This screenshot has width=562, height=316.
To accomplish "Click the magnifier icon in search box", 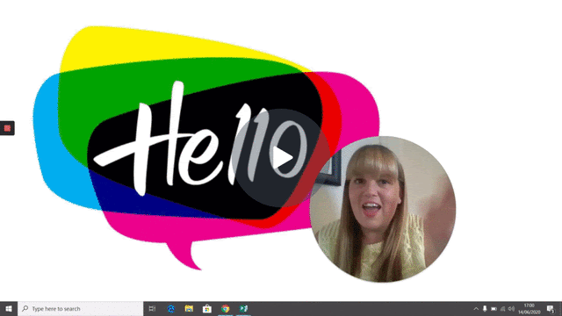I will click(x=25, y=308).
